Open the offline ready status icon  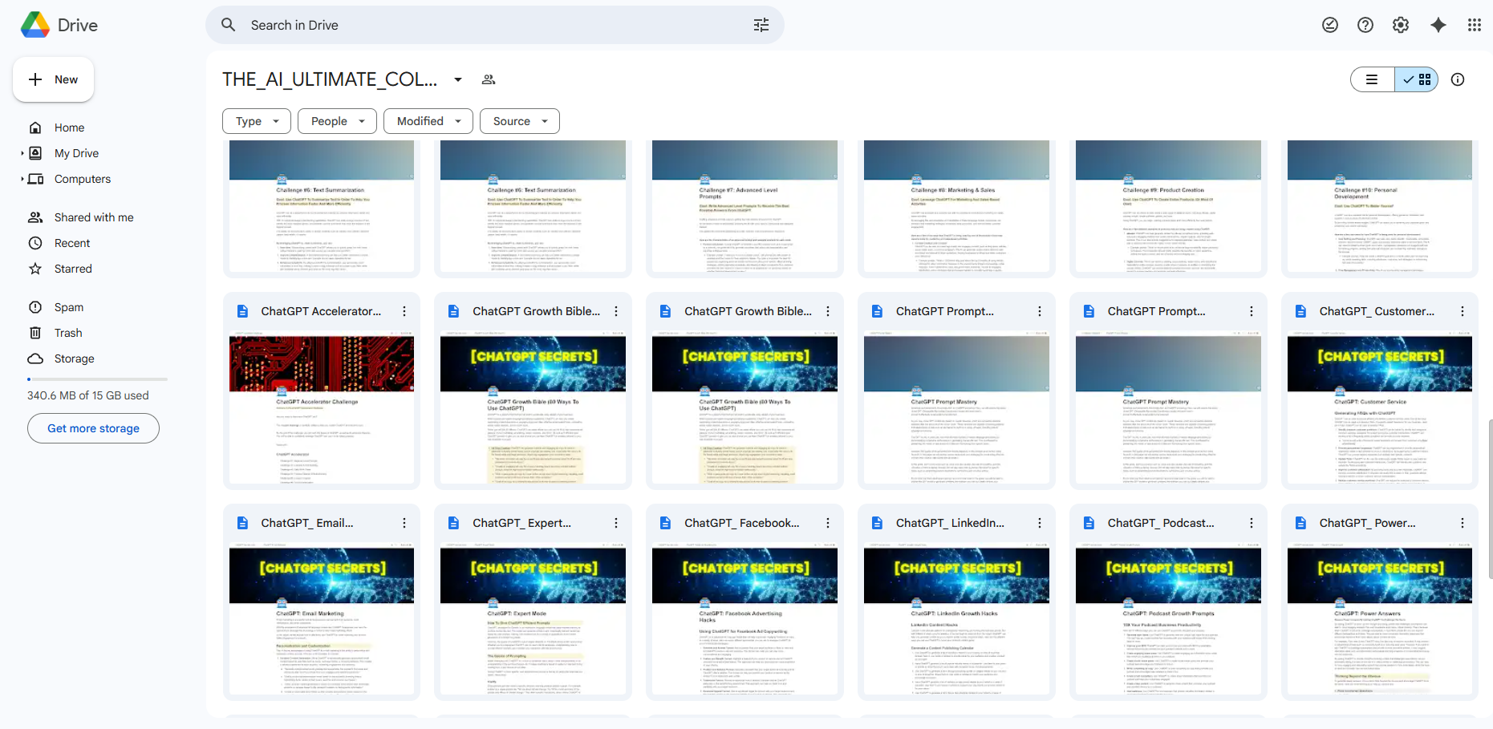coord(1330,25)
